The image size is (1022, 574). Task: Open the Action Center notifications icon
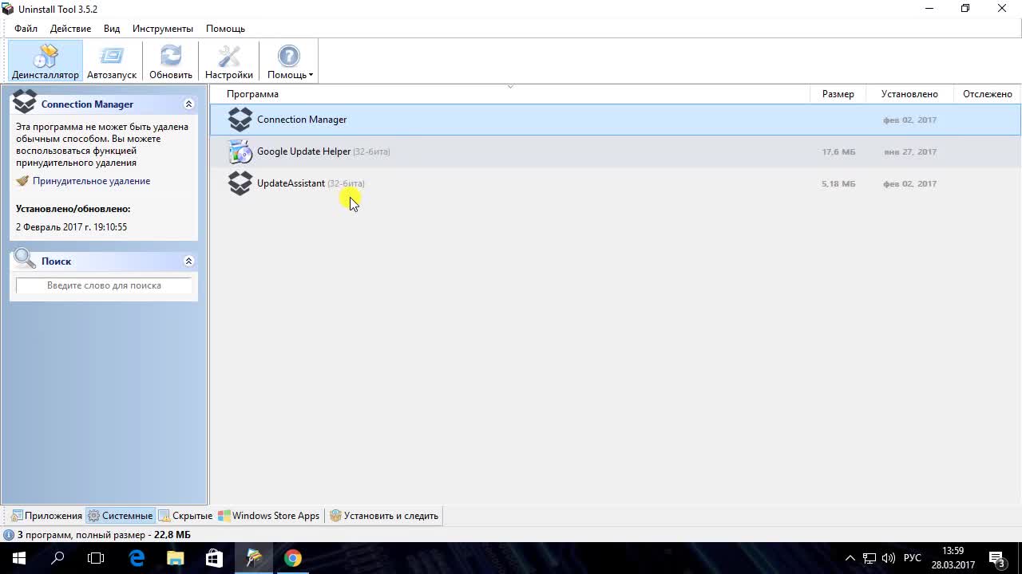tap(997, 558)
